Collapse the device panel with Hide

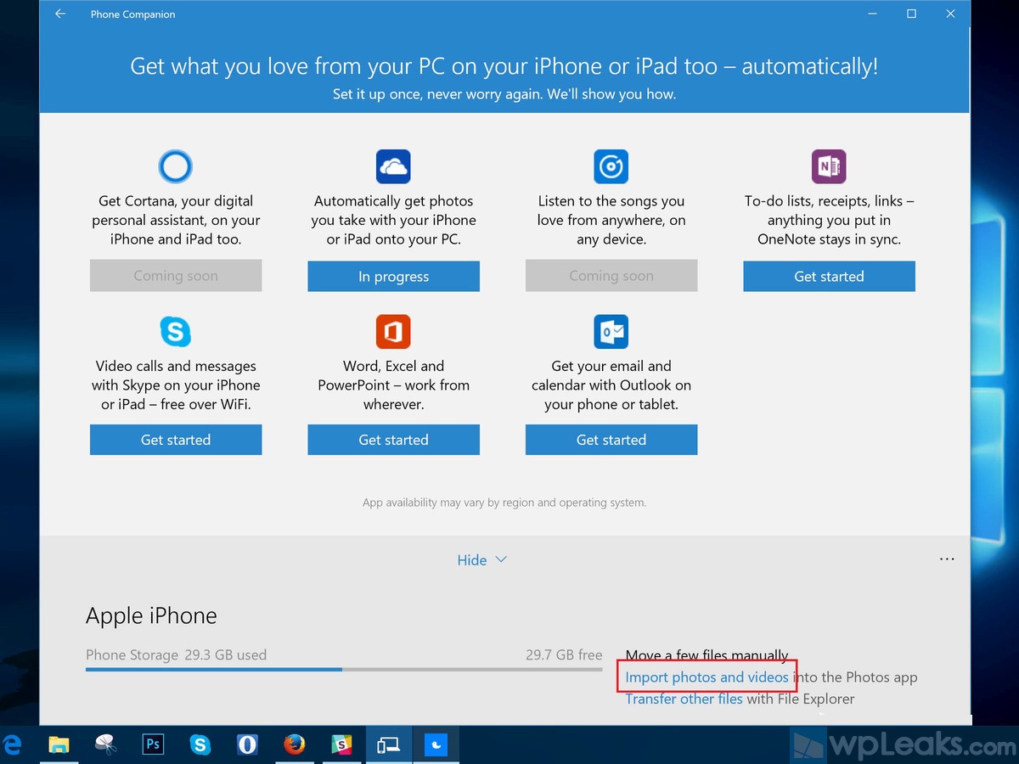pyautogui.click(x=481, y=560)
